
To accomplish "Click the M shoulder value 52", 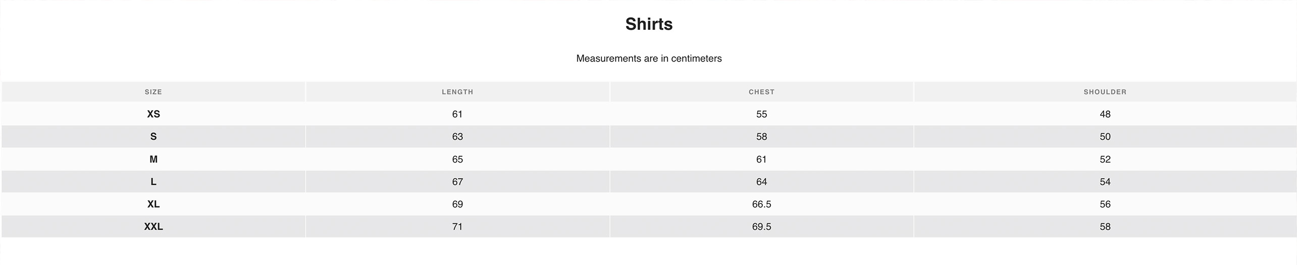I will click(1105, 160).
